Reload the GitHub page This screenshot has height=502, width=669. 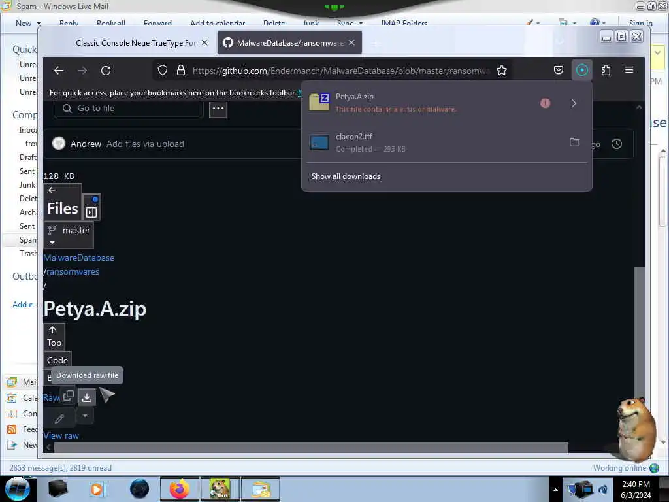click(106, 71)
